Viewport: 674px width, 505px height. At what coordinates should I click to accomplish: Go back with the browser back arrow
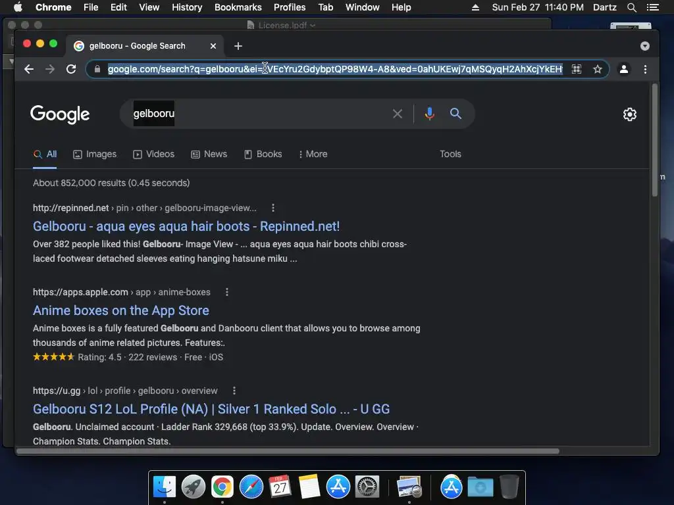tap(29, 69)
